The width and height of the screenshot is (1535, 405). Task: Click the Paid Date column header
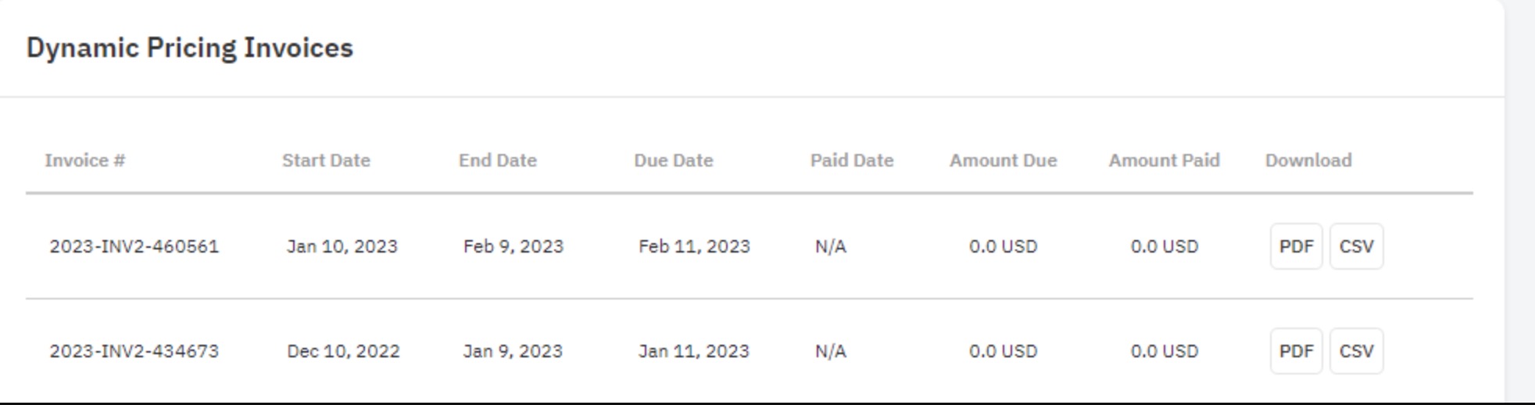(851, 160)
